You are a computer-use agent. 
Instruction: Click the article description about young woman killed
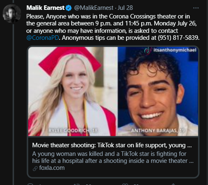[x=113, y=157]
